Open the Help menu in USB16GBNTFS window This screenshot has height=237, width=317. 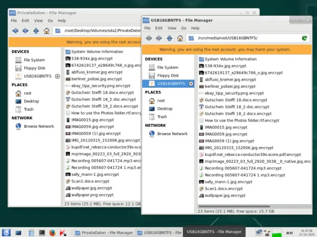195,28
